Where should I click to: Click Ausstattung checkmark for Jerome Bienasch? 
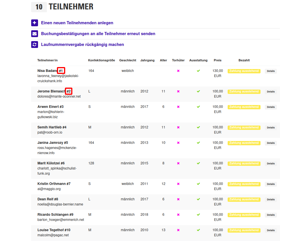198,91
